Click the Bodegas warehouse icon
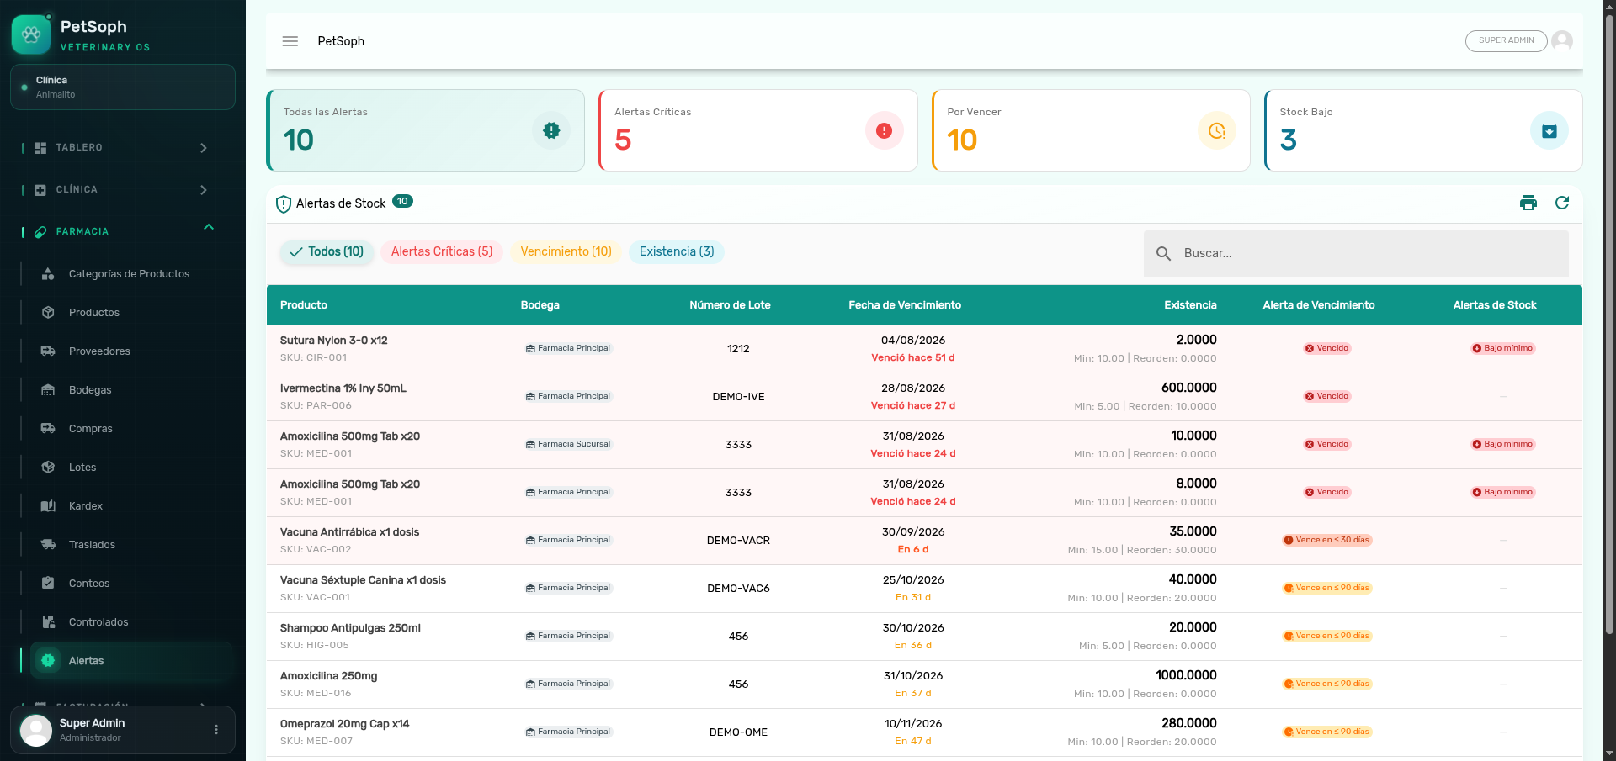1616x761 pixels. click(x=48, y=390)
